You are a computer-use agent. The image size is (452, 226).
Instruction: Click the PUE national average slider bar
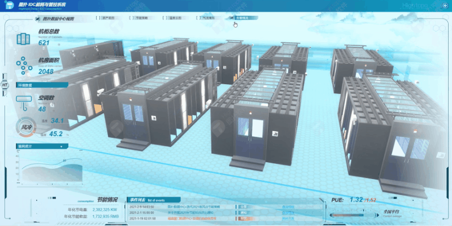point(354,215)
